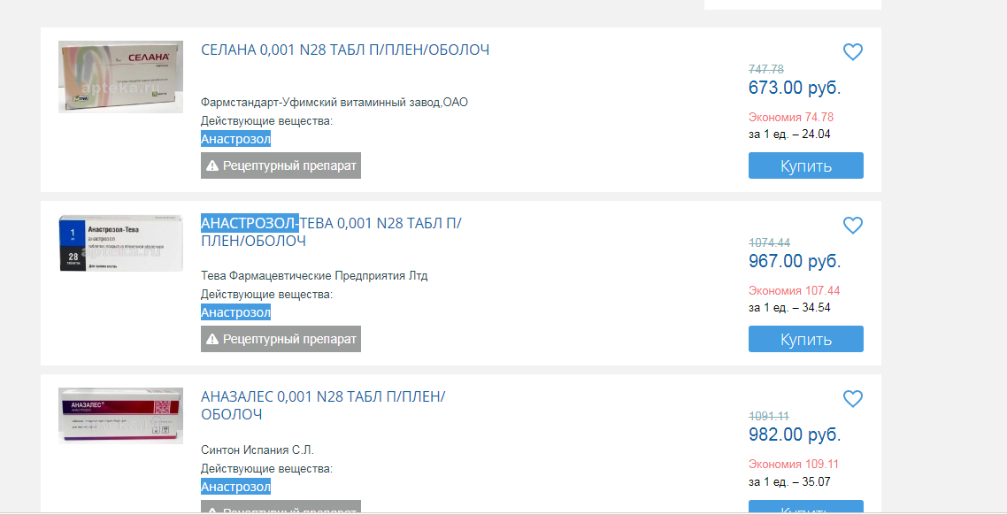Click Анастрозол ingredient link under Аназалес
Viewport: 1007px width, 515px height.
tap(235, 487)
